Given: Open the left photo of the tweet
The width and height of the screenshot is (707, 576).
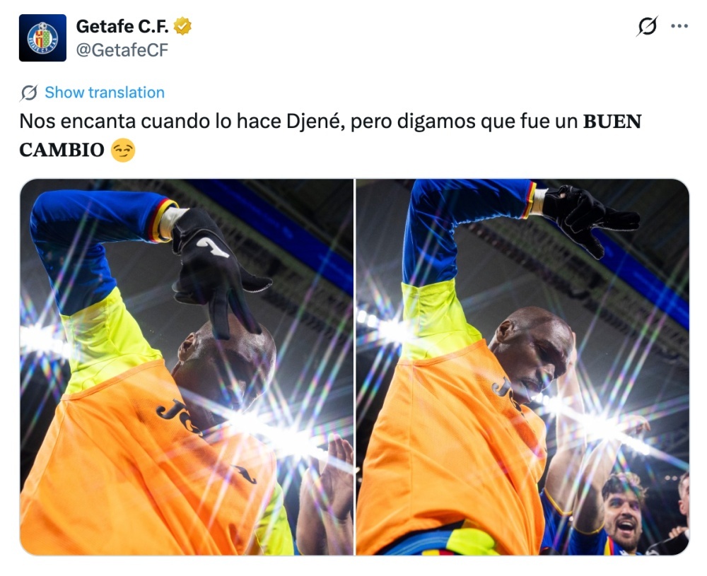Looking at the screenshot, I should coord(187,367).
